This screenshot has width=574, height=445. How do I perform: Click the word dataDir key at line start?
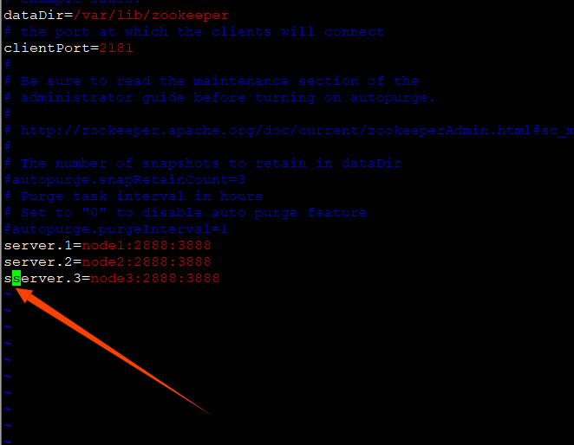click(x=34, y=16)
